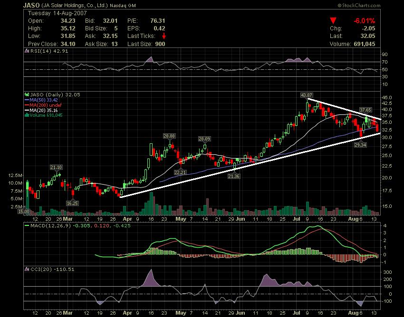This screenshot has width=404, height=317.
Task: Click the 28.09 peak price marker
Action: pyautogui.click(x=204, y=139)
